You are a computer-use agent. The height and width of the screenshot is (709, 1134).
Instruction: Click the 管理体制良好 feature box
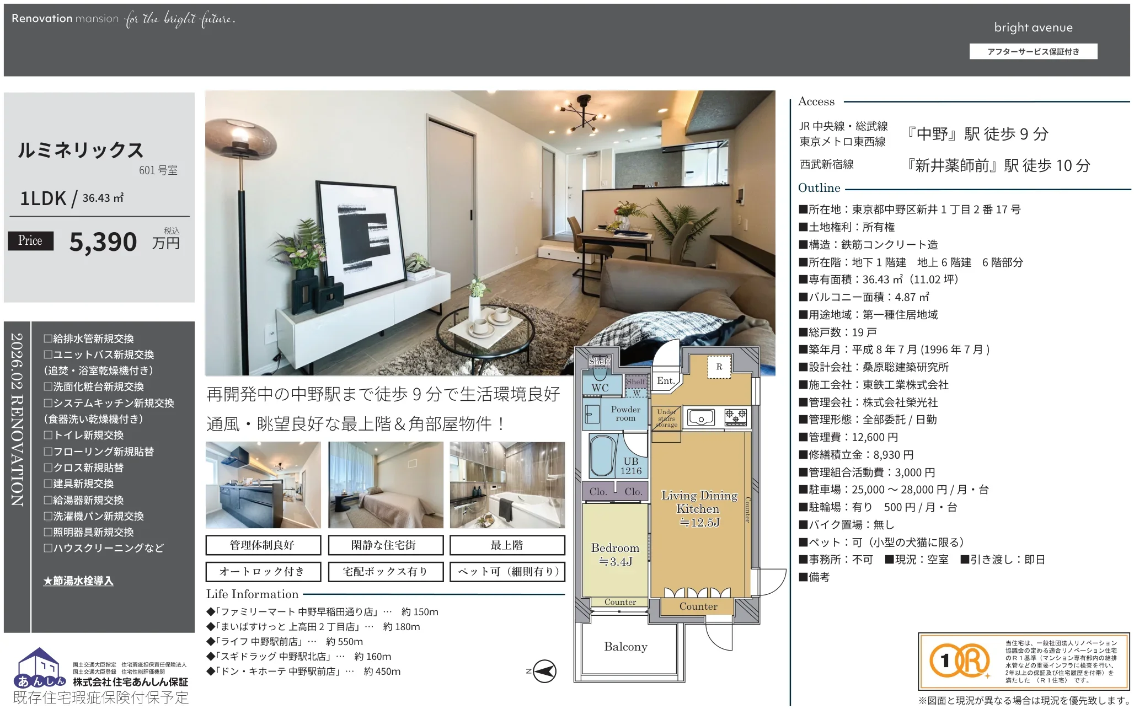[x=263, y=545]
